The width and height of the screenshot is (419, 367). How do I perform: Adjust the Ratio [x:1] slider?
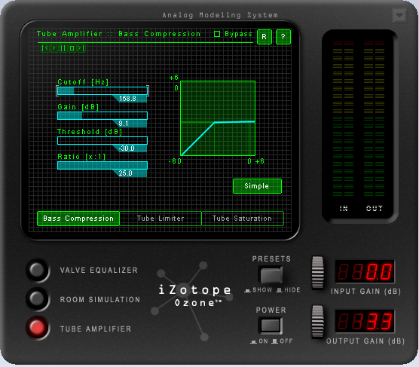[x=102, y=165]
